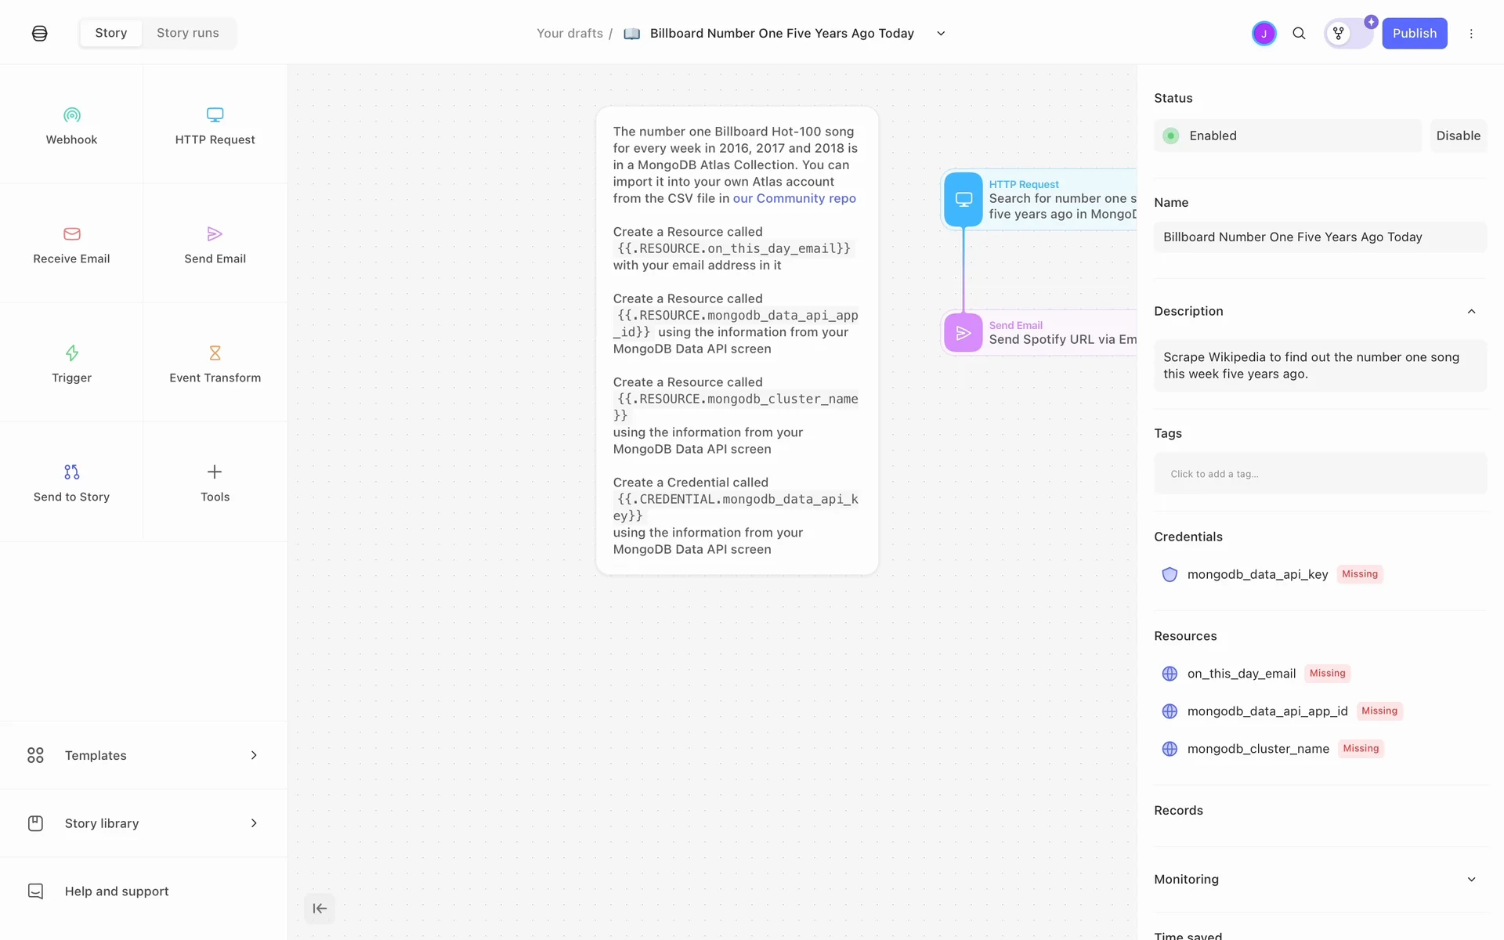1504x940 pixels.
Task: Open the main hamburger menu icon
Action: coord(39,34)
